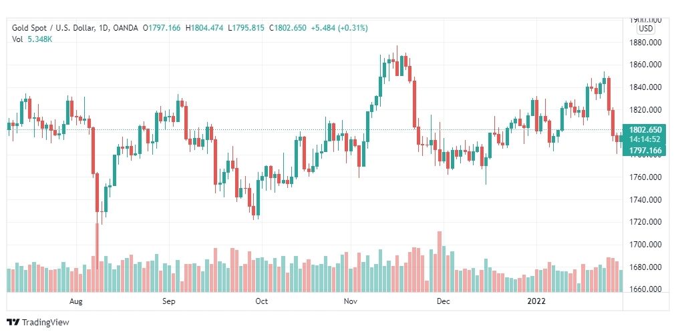
Task: Select the Vol indicator label
Action: point(17,39)
